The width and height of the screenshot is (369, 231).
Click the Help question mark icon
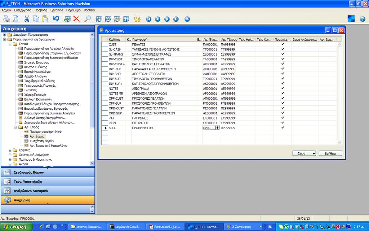(363, 19)
